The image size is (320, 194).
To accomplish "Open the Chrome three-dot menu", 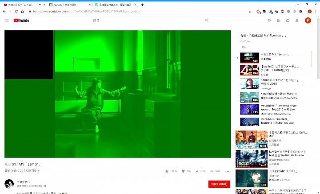I will [316, 12].
